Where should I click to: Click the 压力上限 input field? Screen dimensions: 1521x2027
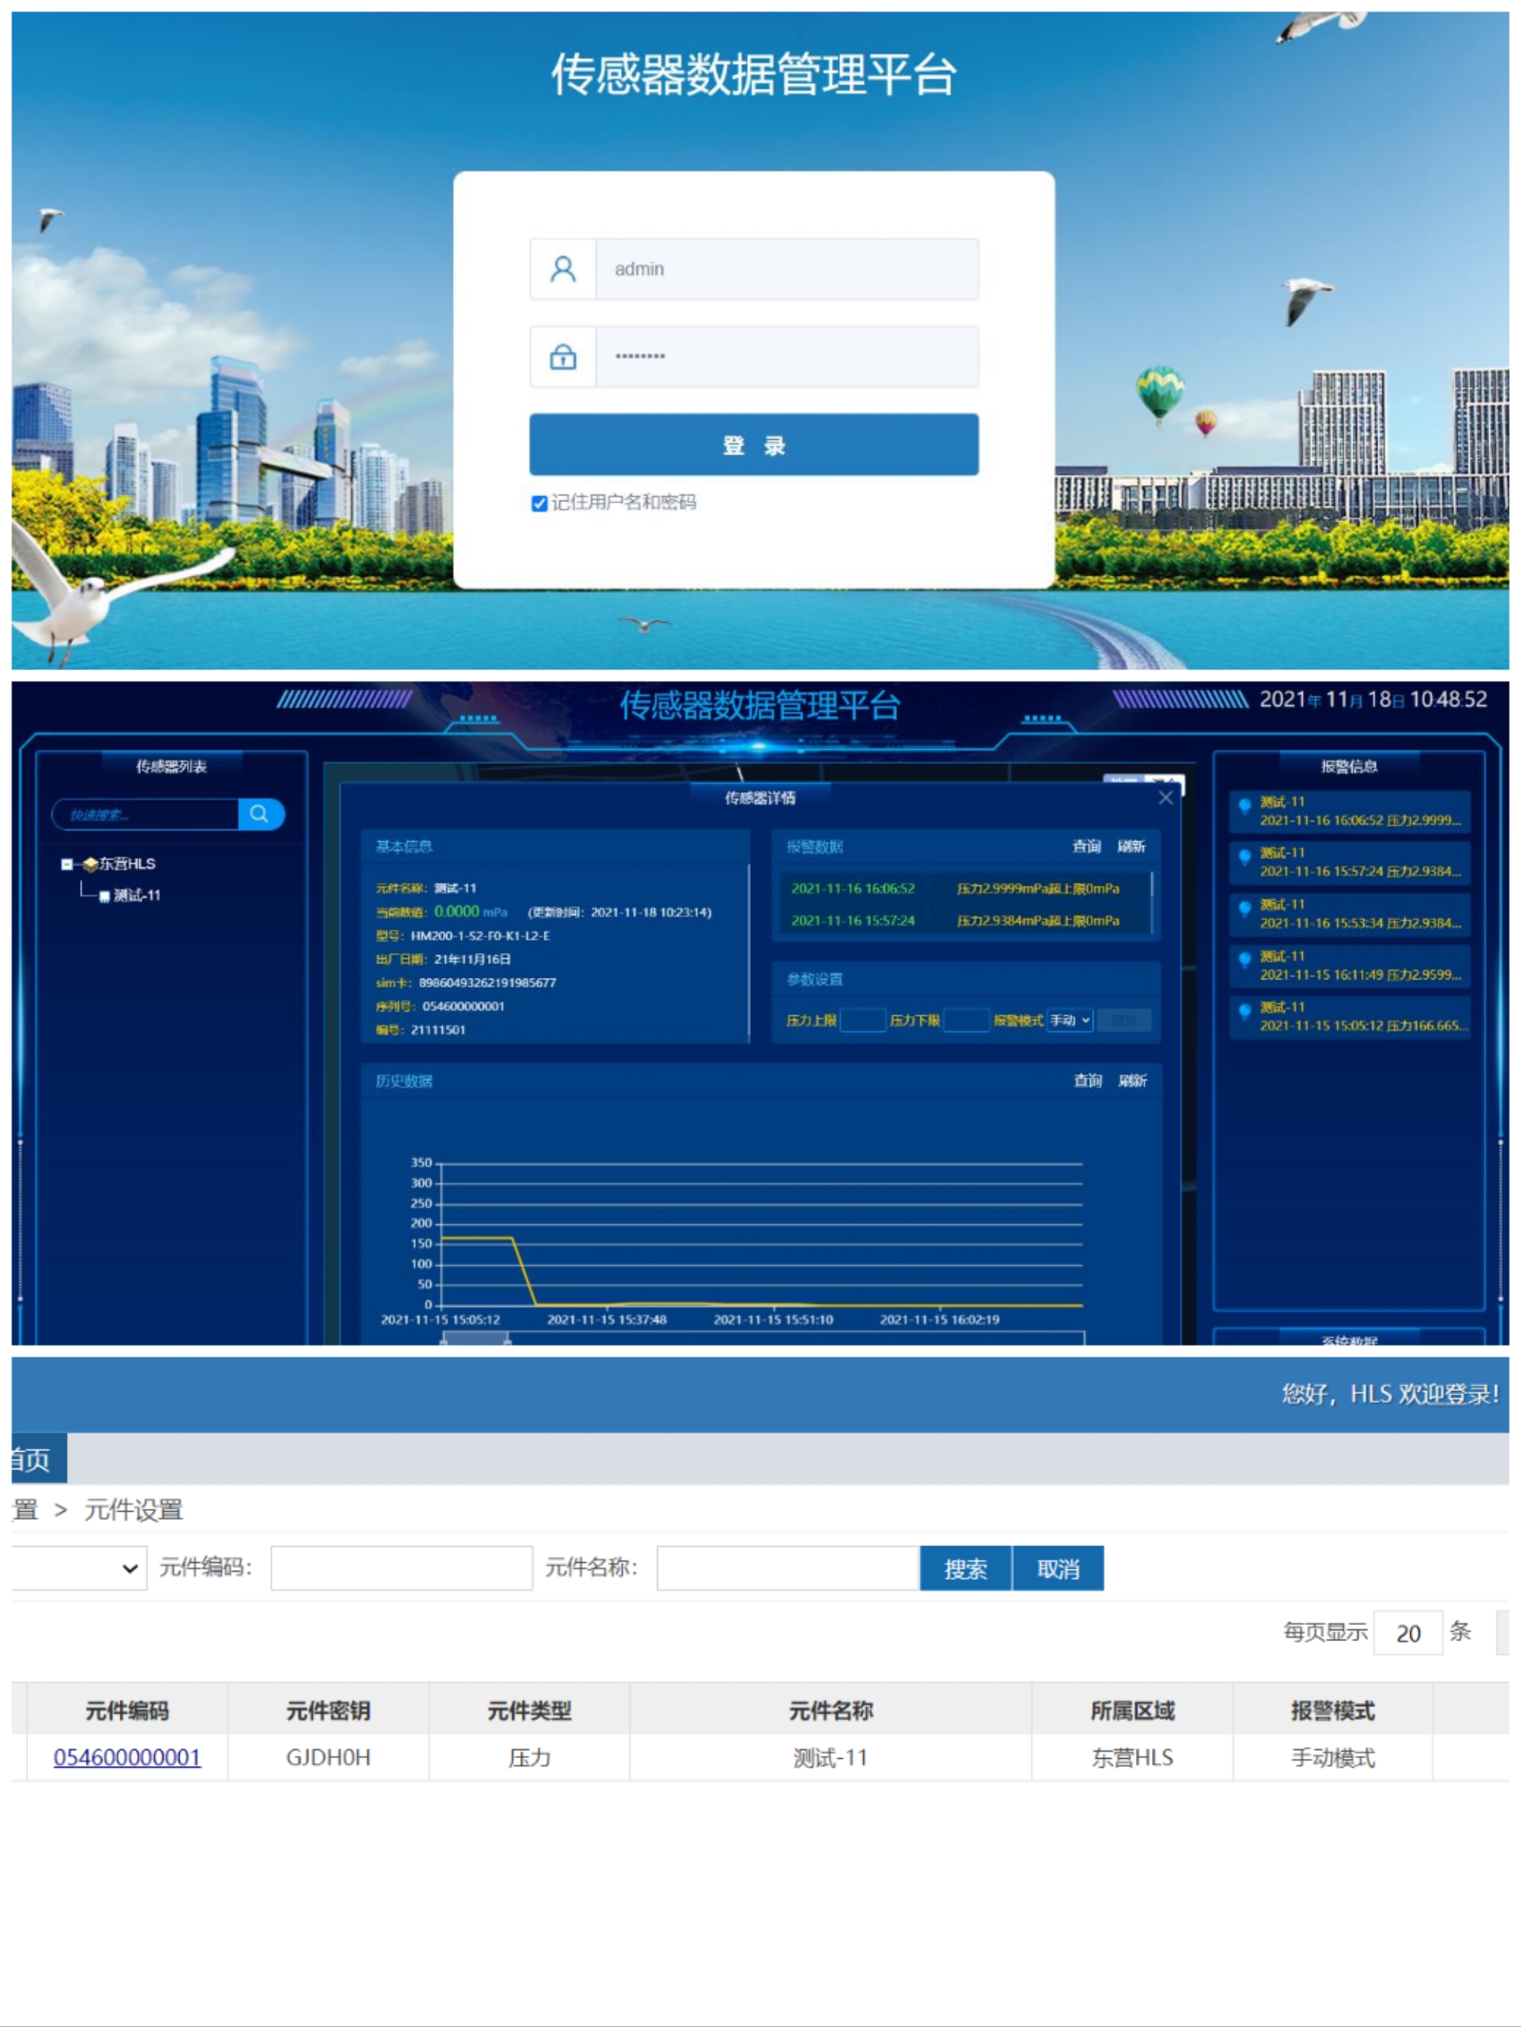coord(862,1020)
